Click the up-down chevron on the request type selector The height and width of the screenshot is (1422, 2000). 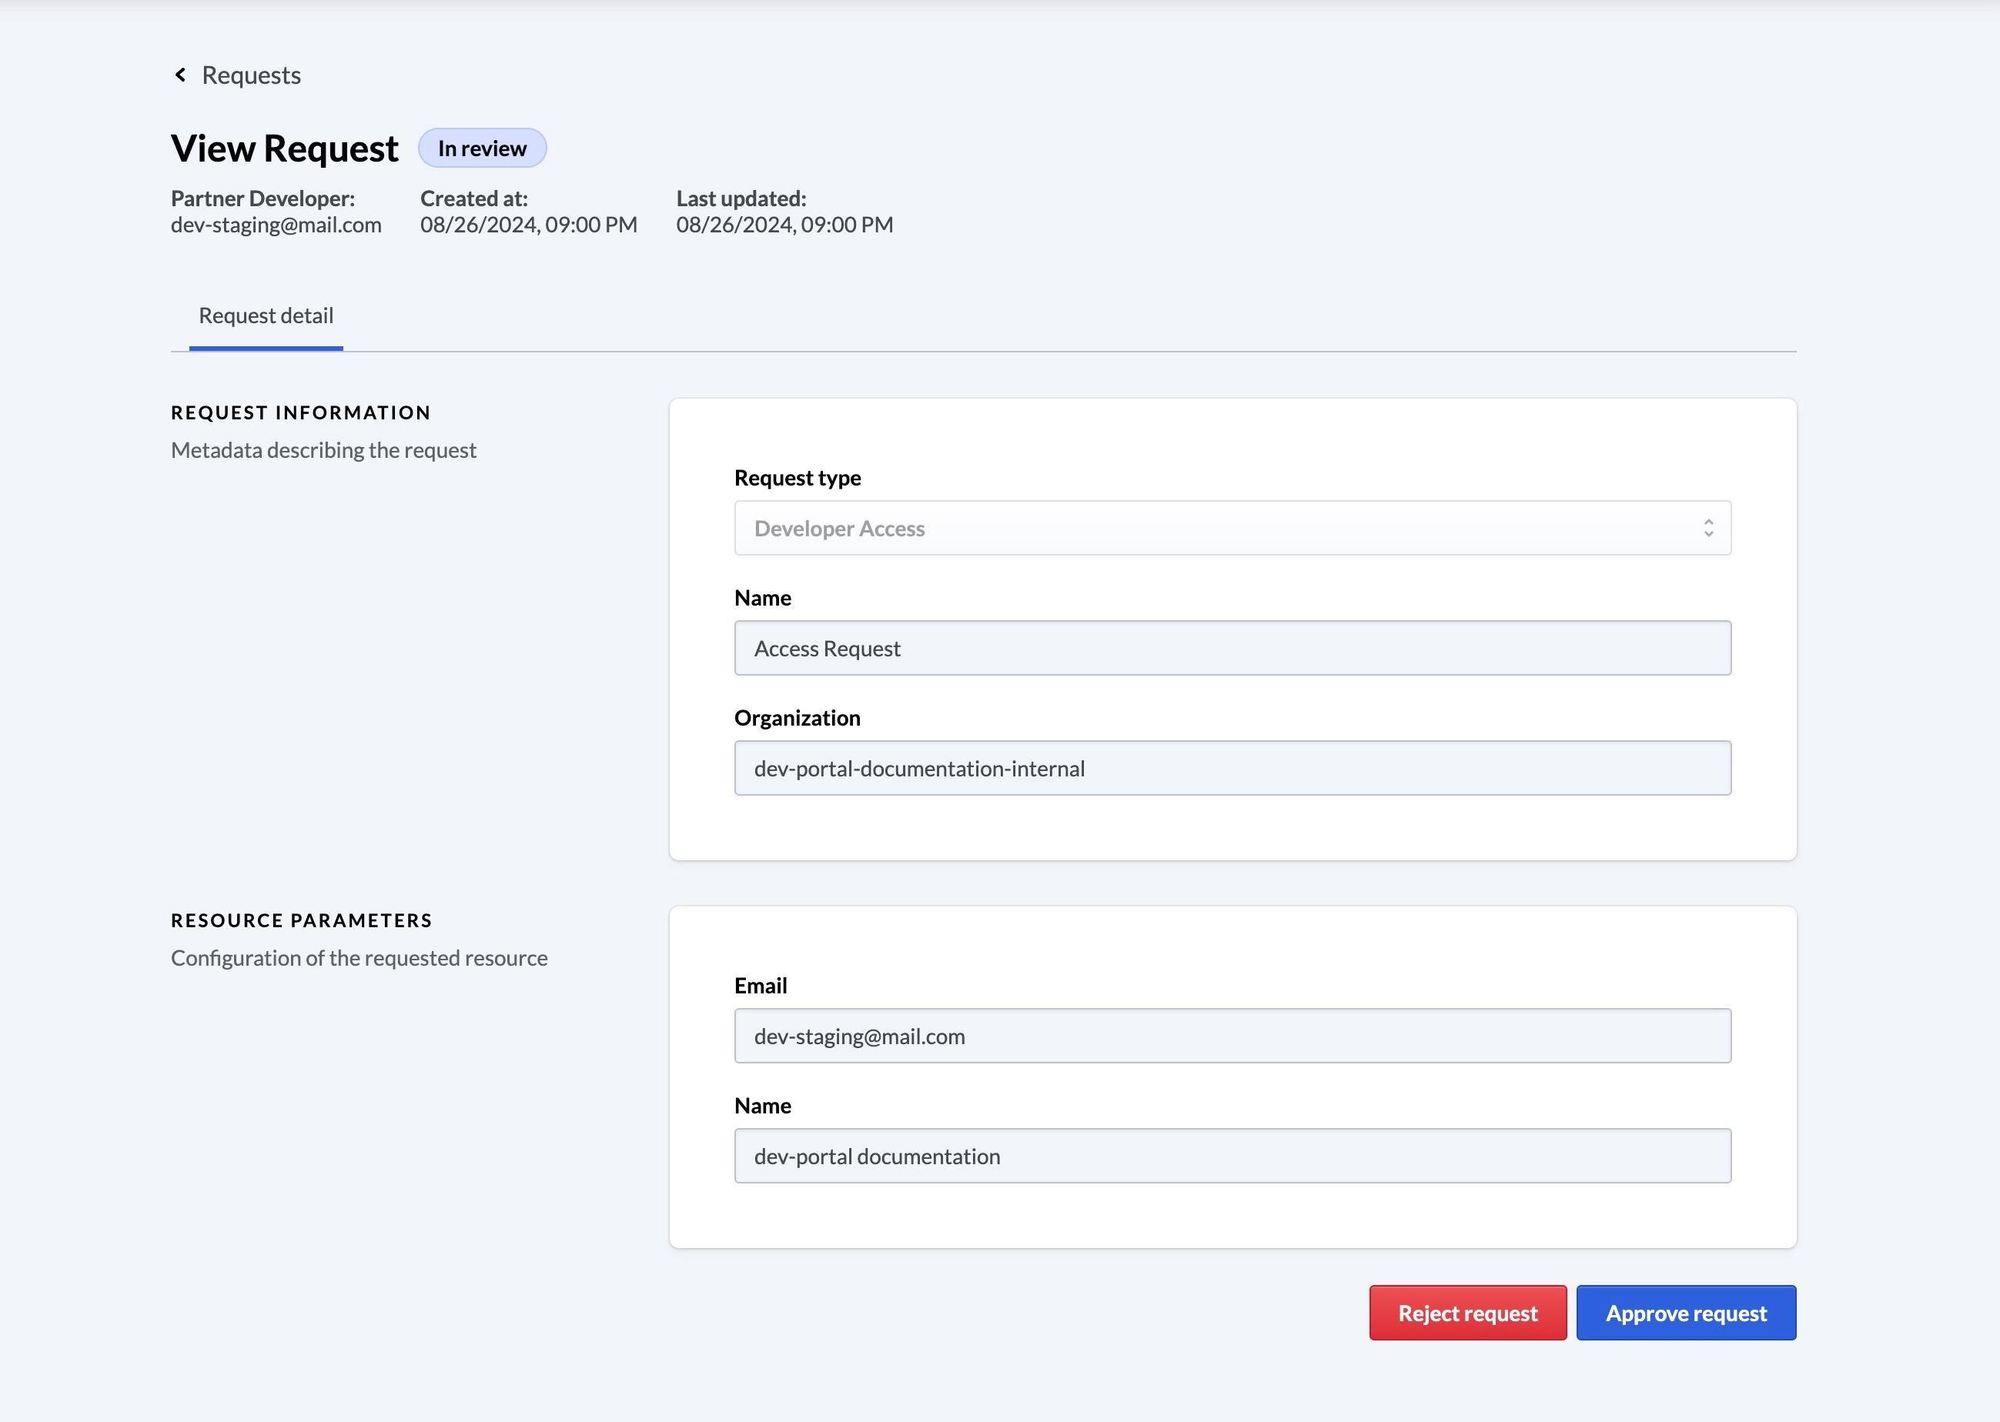coord(1707,528)
